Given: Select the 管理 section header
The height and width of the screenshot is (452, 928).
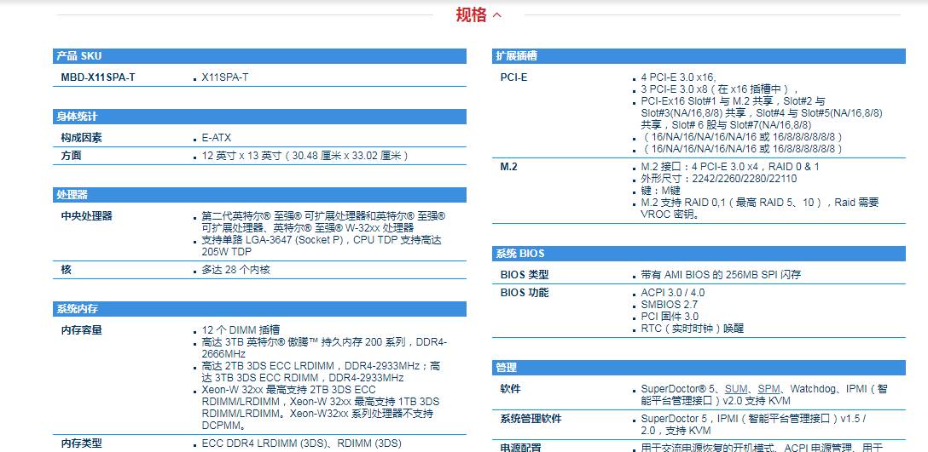Looking at the screenshot, I should [x=506, y=368].
